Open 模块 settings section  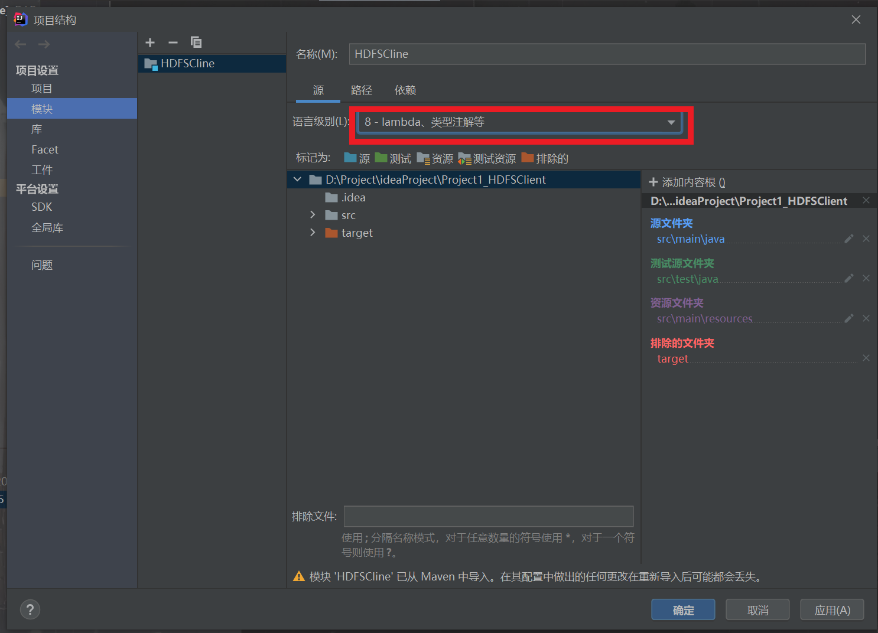pyautogui.click(x=72, y=109)
